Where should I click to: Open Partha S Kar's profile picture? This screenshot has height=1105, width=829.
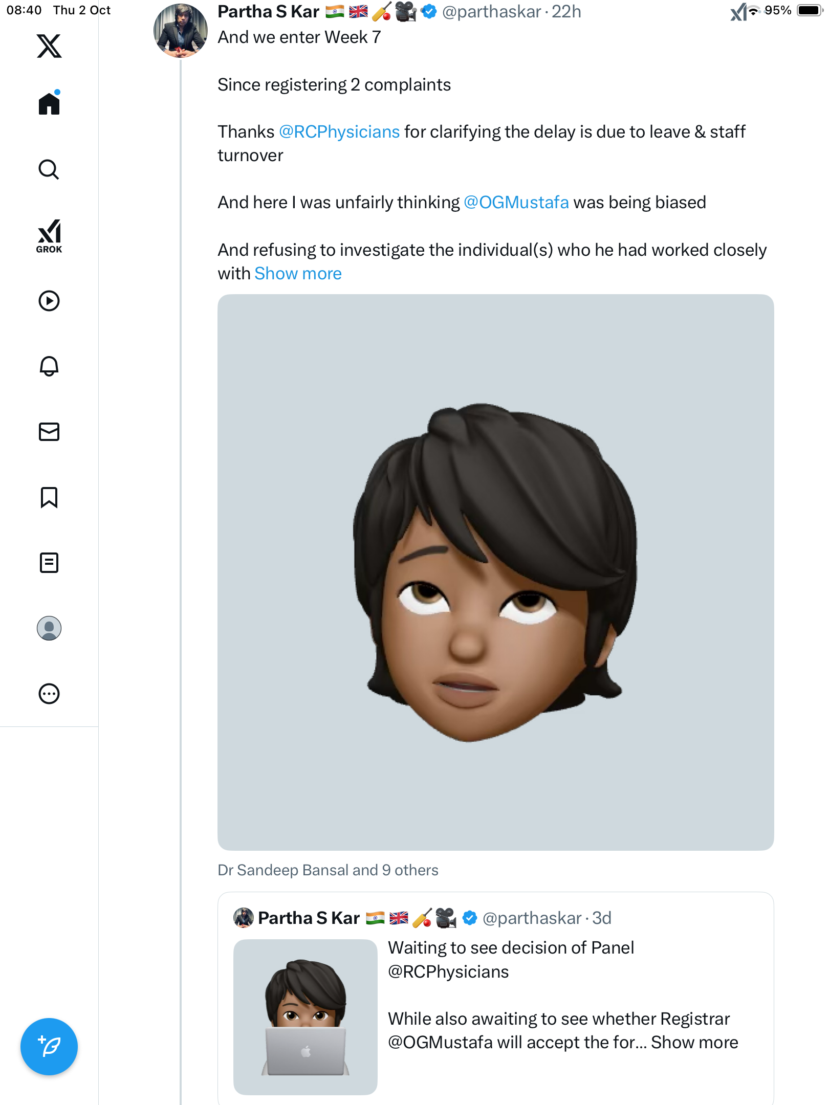tap(181, 31)
